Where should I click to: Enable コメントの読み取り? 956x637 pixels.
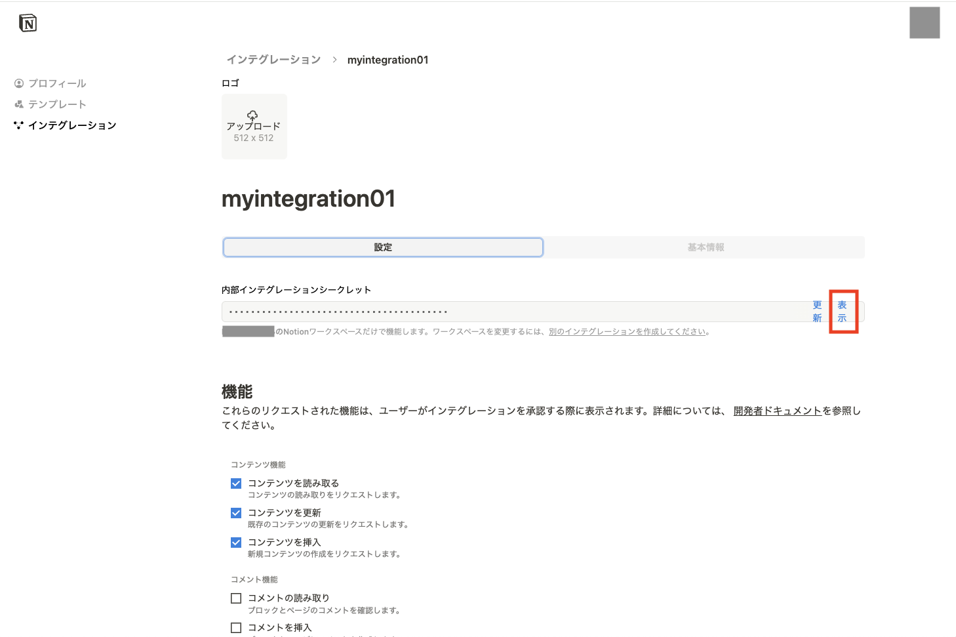pyautogui.click(x=236, y=598)
